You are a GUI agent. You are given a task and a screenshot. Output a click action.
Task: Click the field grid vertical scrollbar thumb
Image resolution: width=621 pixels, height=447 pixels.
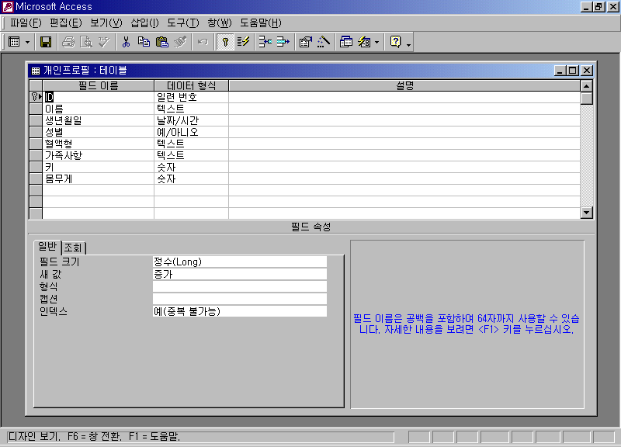(x=587, y=99)
